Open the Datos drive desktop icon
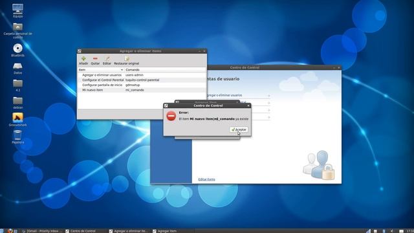 tap(17, 68)
